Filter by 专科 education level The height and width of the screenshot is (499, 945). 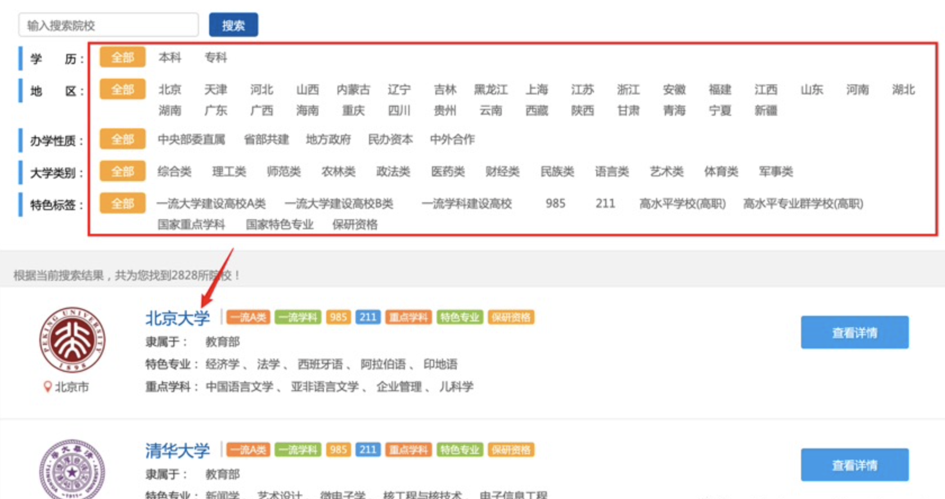216,57
